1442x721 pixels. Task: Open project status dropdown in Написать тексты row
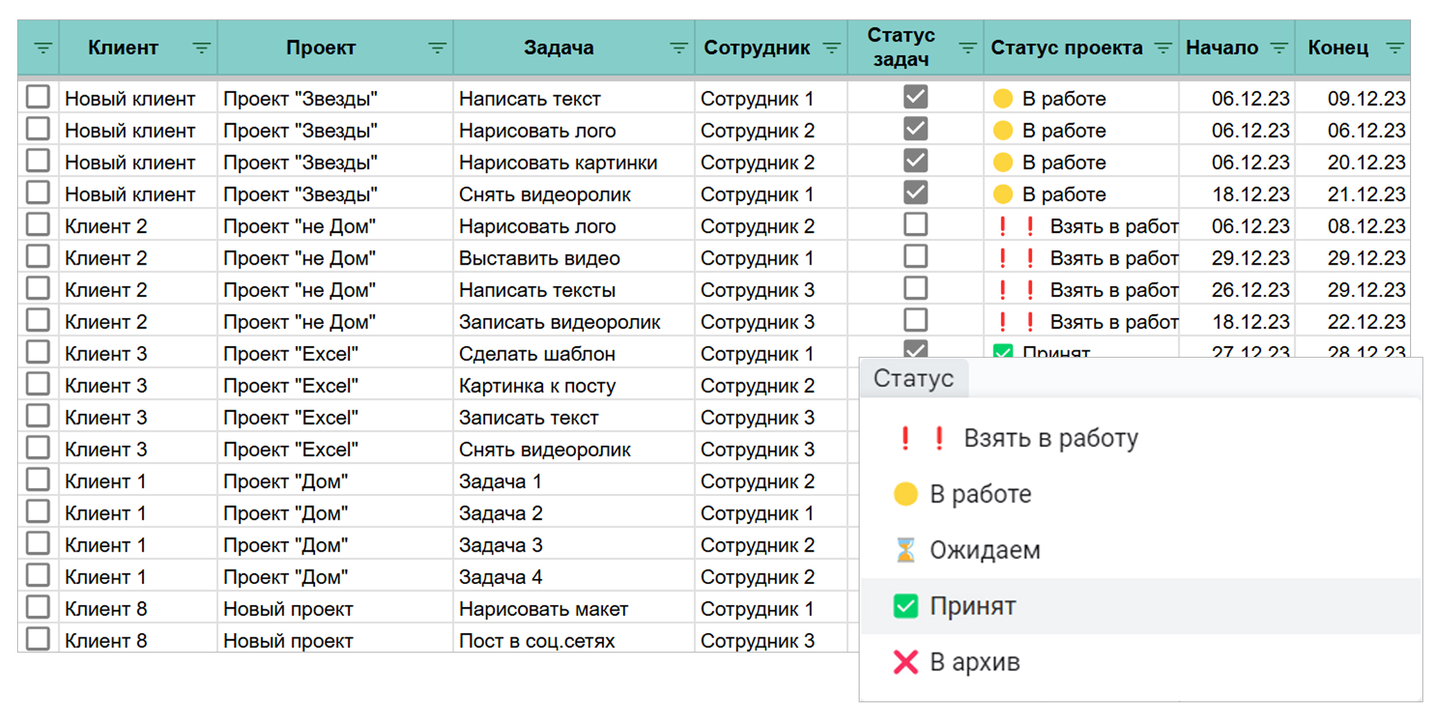pyautogui.click(x=1081, y=291)
